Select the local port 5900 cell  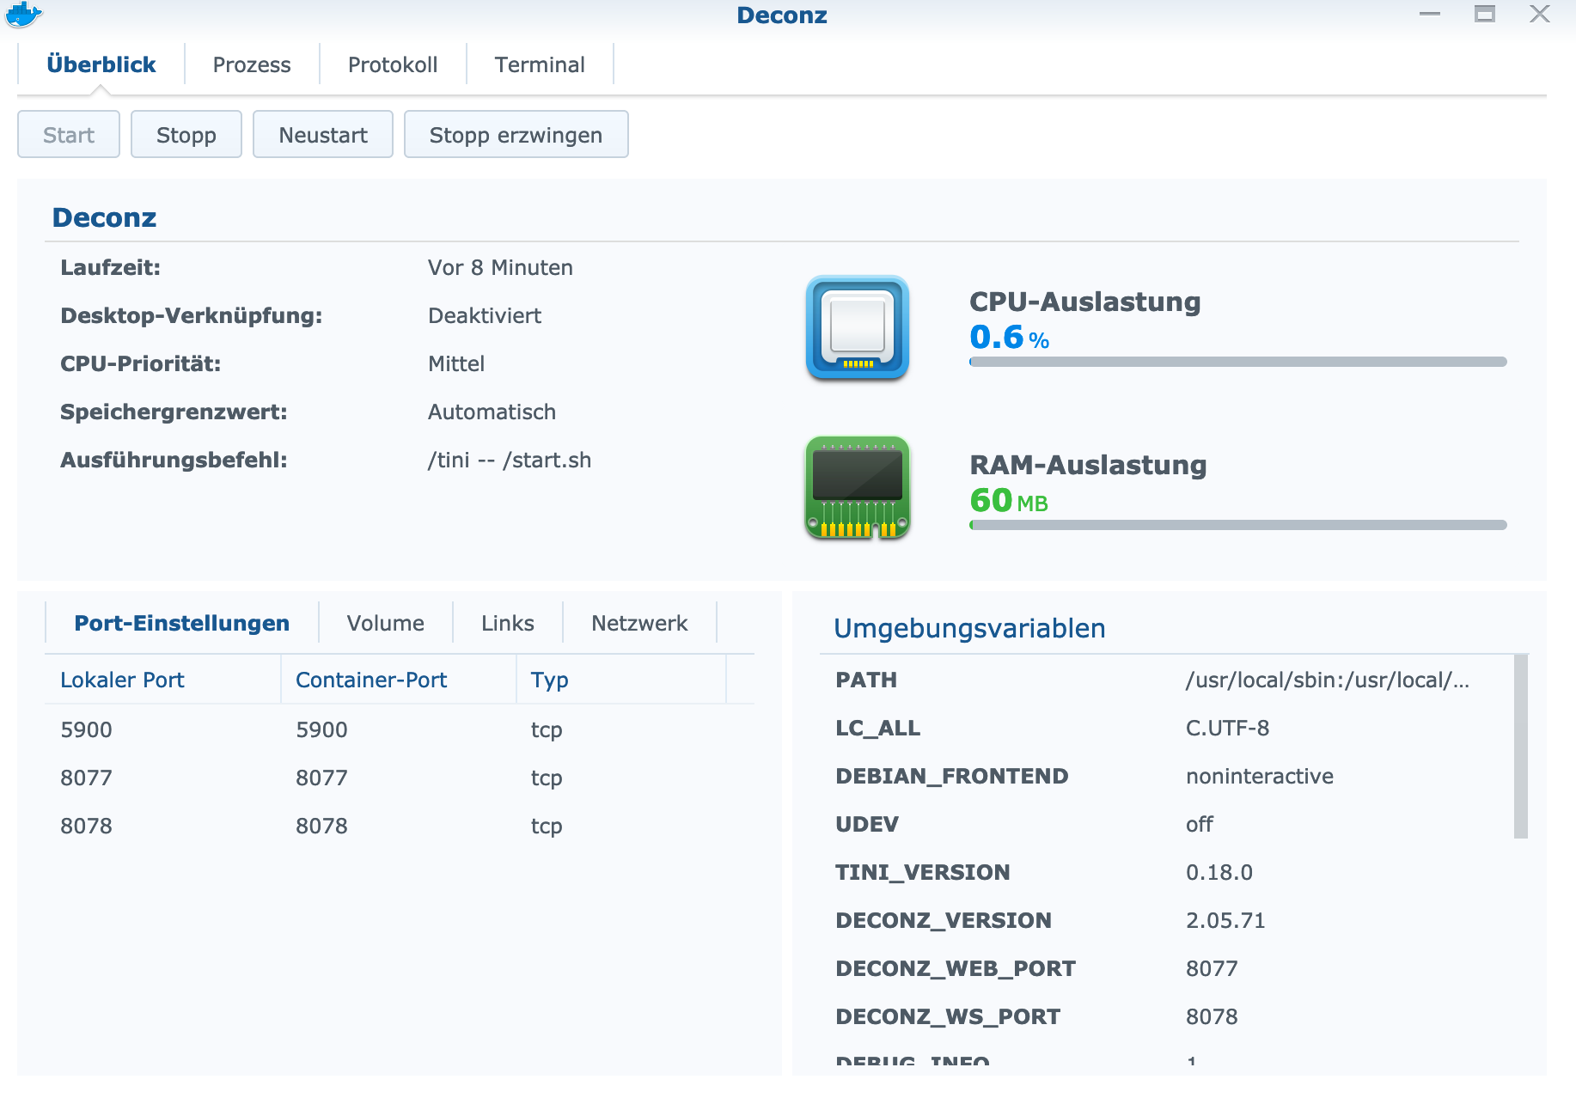(86, 729)
